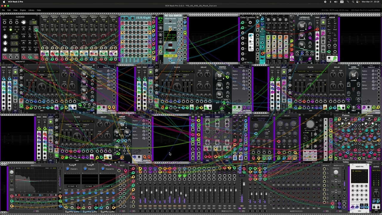Click the Poly Scala Quantizer OUTPUT jack
The width and height of the screenshot is (382, 215).
pyautogui.click(x=170, y=60)
